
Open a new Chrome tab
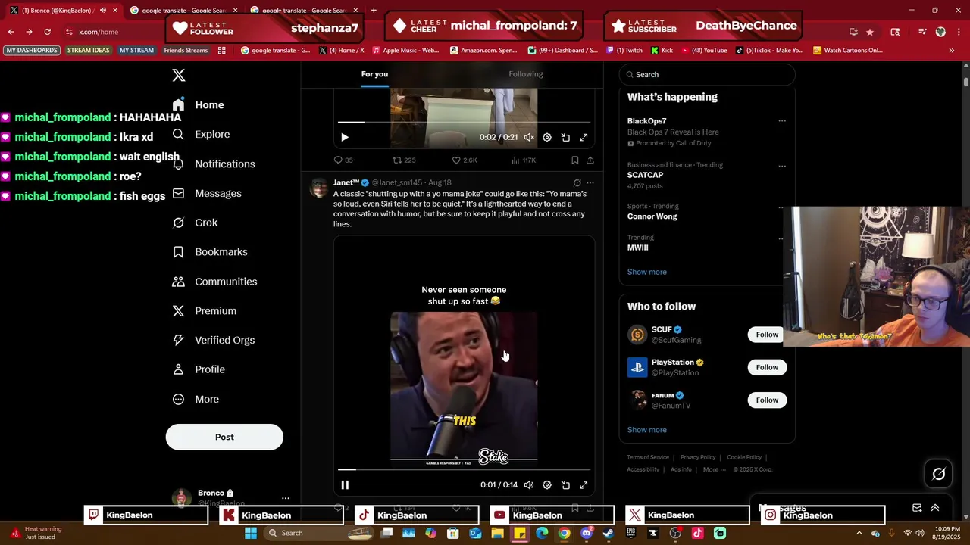click(374, 11)
